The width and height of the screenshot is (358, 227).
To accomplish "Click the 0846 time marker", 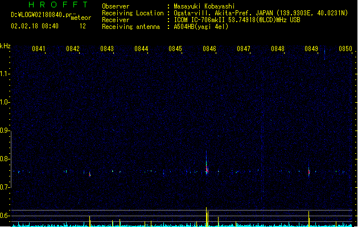I will pyautogui.click(x=209, y=49).
